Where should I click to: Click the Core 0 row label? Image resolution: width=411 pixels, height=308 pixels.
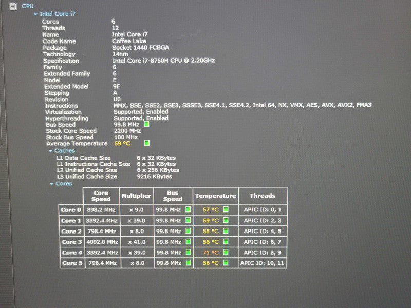[x=71, y=210]
